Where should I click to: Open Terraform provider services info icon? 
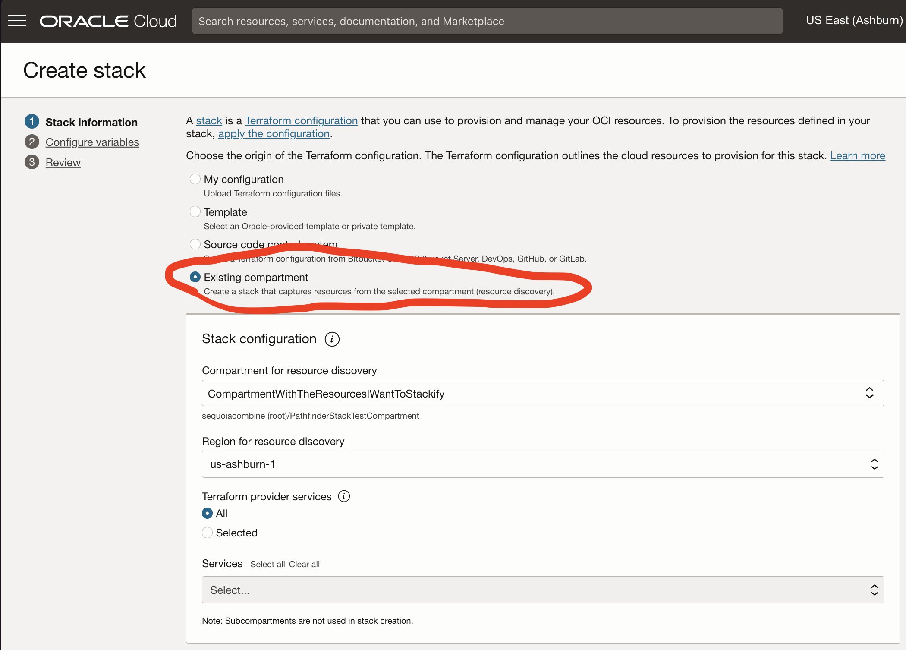tap(344, 496)
